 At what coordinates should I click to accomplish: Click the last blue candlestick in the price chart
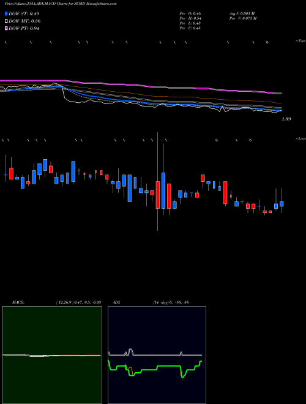(x=282, y=204)
